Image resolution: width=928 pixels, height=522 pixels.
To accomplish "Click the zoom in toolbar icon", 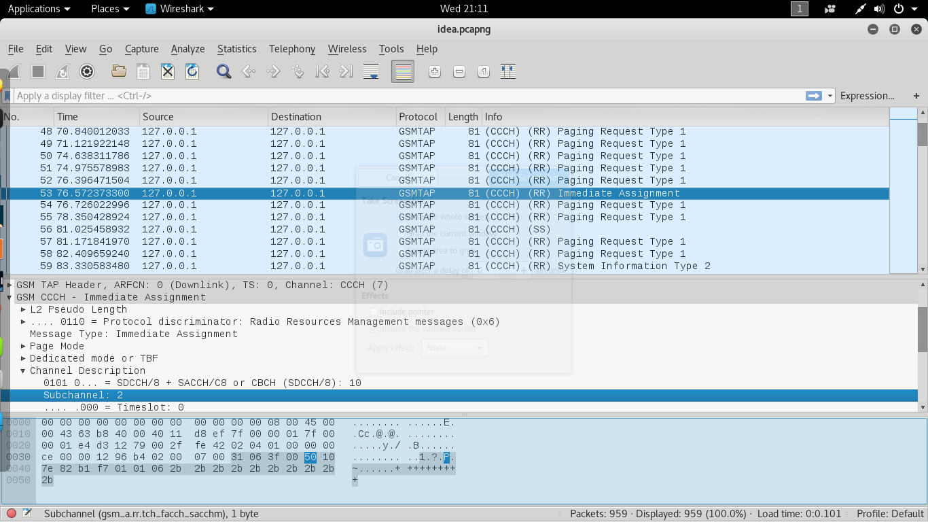I will (435, 71).
